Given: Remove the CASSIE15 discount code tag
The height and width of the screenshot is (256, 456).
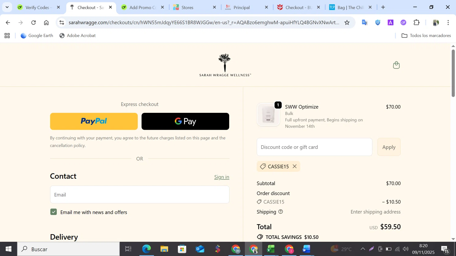Looking at the screenshot, I should click(294, 166).
